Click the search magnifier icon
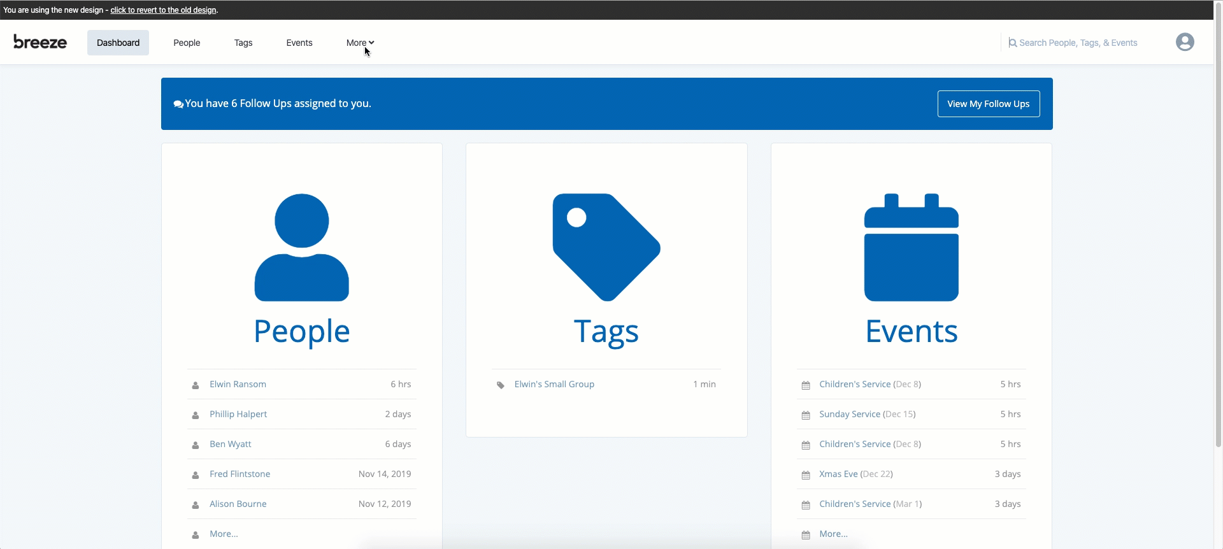1223x549 pixels. 1012,43
